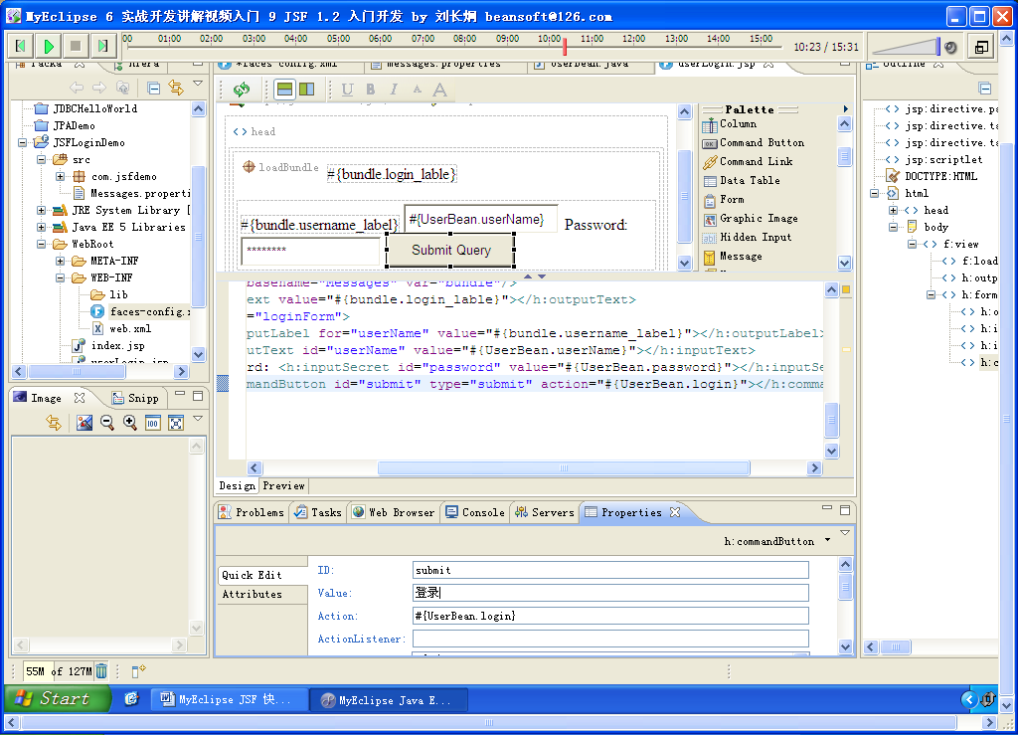
Task: Toggle bold formatting
Action: click(x=370, y=90)
